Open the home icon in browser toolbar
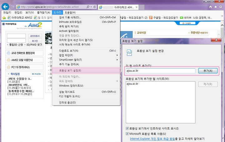The height and width of the screenshot is (142, 225). tap(211, 7)
